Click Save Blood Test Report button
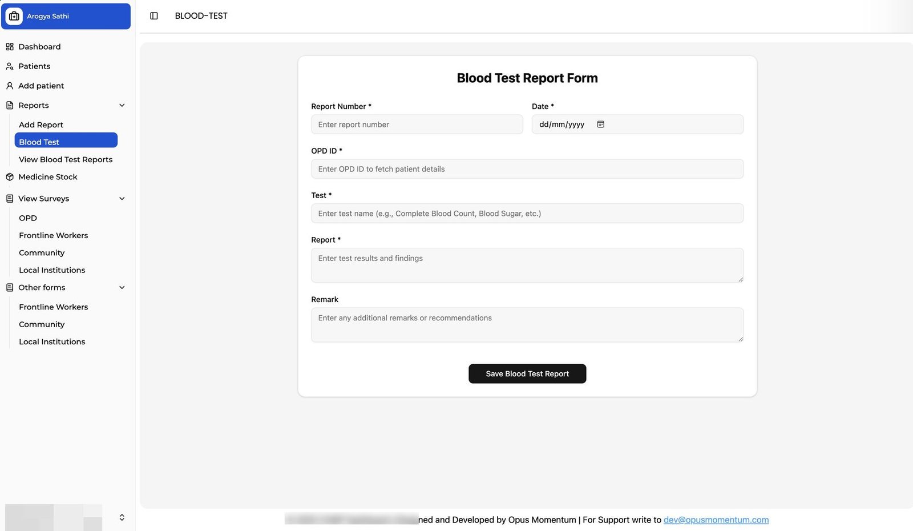 click(527, 373)
